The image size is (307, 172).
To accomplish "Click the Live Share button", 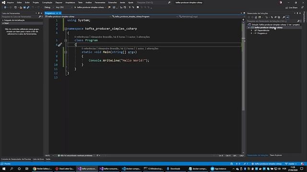I will 292,8.
